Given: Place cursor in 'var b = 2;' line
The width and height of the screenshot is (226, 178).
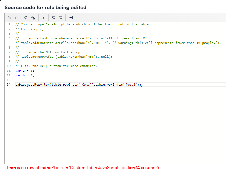Looking at the screenshot, I should [25, 75].
